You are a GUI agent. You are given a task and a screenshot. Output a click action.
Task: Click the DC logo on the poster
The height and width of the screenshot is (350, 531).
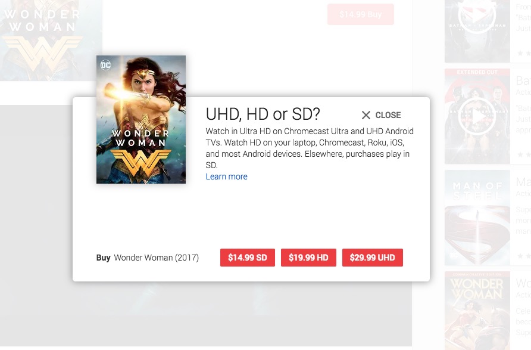[x=105, y=65]
